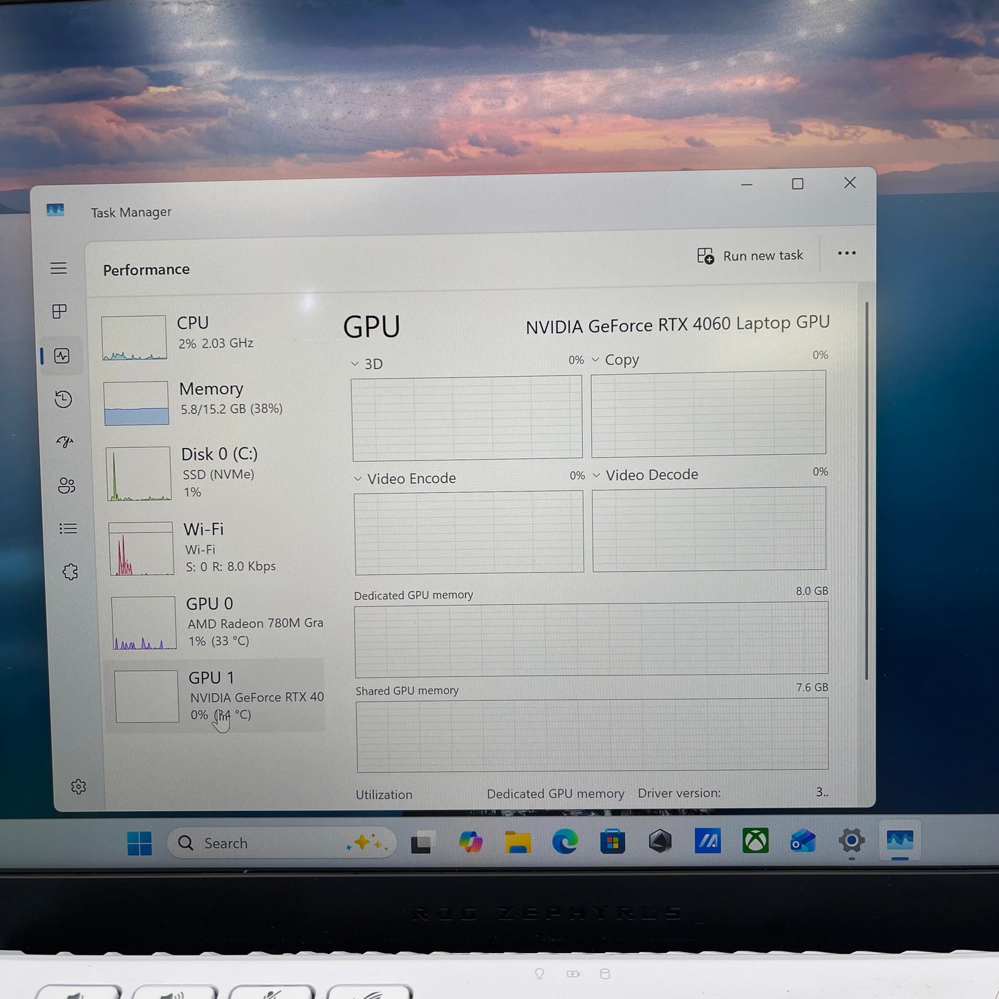Click the Run new task button
The height and width of the screenshot is (999, 999).
(x=751, y=255)
